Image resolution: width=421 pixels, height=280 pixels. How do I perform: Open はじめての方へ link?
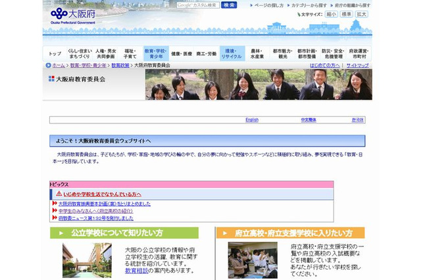(x=324, y=65)
